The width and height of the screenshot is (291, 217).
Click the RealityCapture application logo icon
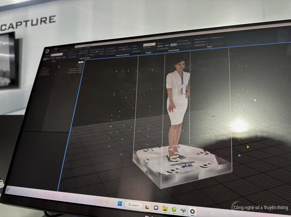(47, 51)
